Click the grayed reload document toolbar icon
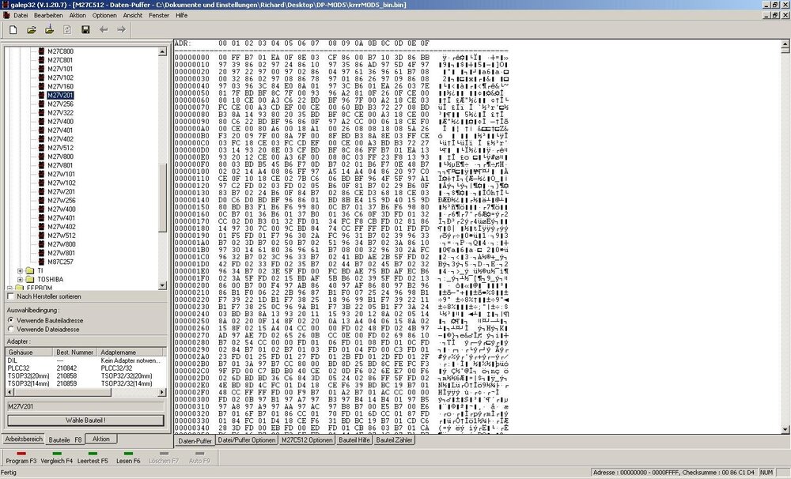791x479 pixels. point(67,30)
